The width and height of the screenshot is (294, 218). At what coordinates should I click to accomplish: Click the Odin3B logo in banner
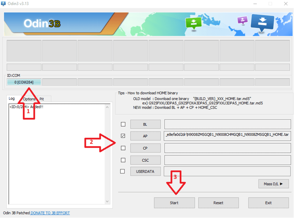point(42,24)
